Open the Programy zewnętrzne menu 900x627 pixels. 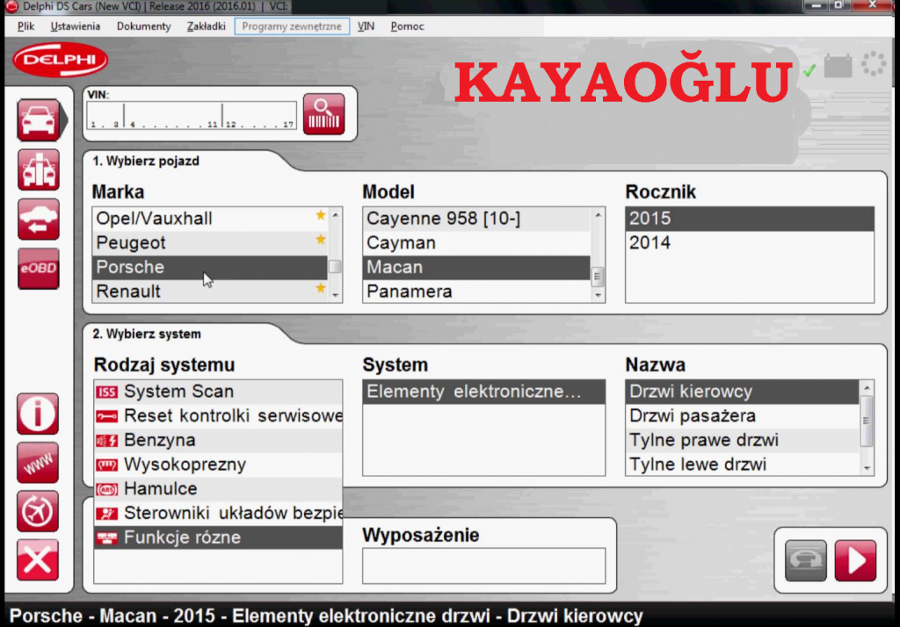click(x=292, y=26)
